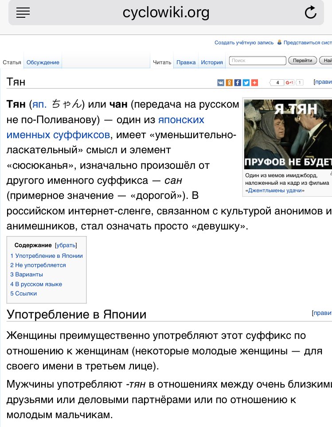332x427 pixels.
Task: Go to 4 В русском языке
Action: pos(36,284)
